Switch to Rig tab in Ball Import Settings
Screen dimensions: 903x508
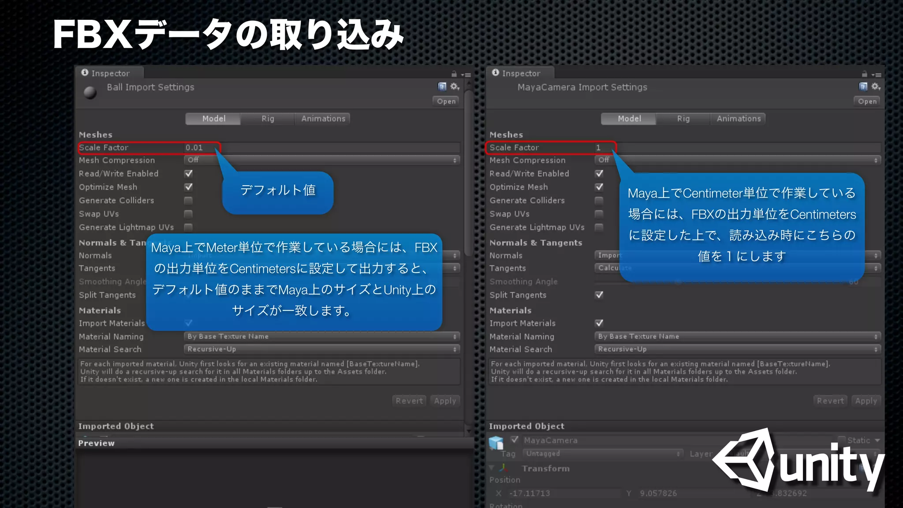point(268,119)
